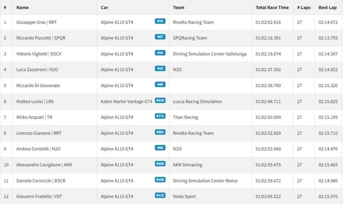Sort by the Name column header
Viewport: 343px width, 204px height.
pos(23,8)
